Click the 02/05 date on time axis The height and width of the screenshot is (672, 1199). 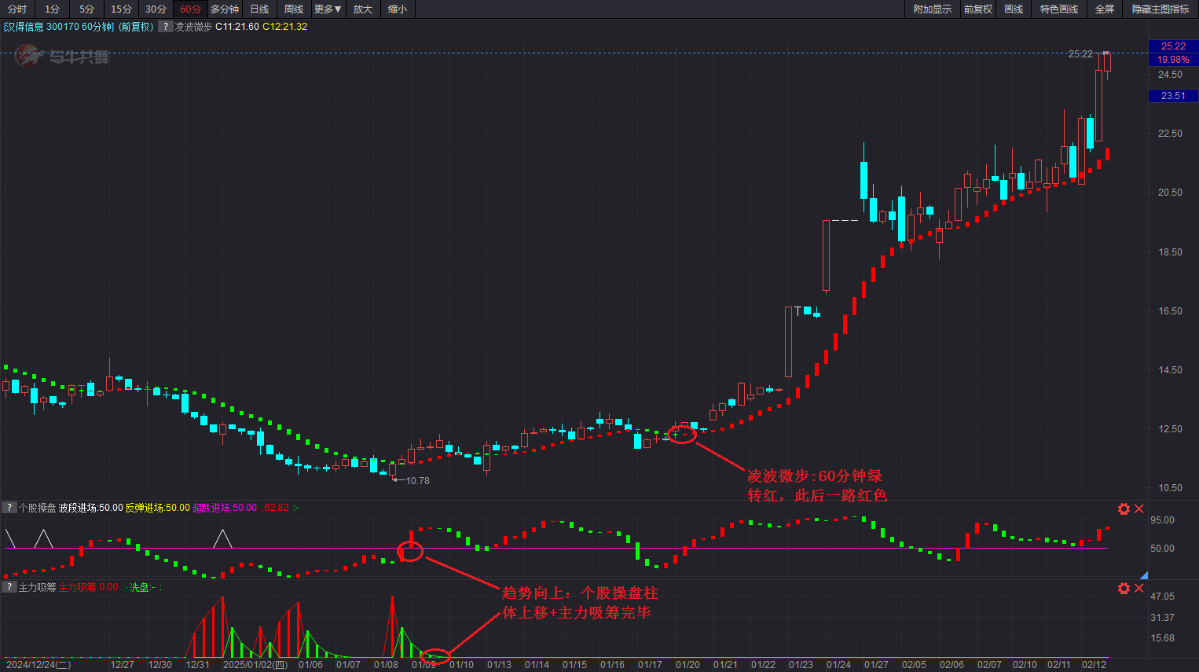pyautogui.click(x=914, y=665)
